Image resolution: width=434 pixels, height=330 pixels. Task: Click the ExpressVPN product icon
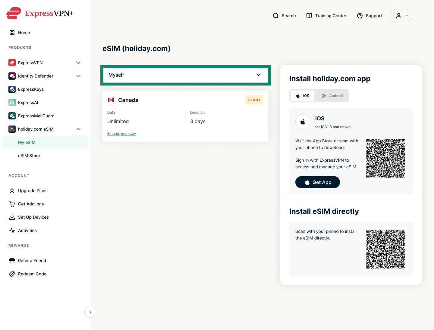click(12, 63)
